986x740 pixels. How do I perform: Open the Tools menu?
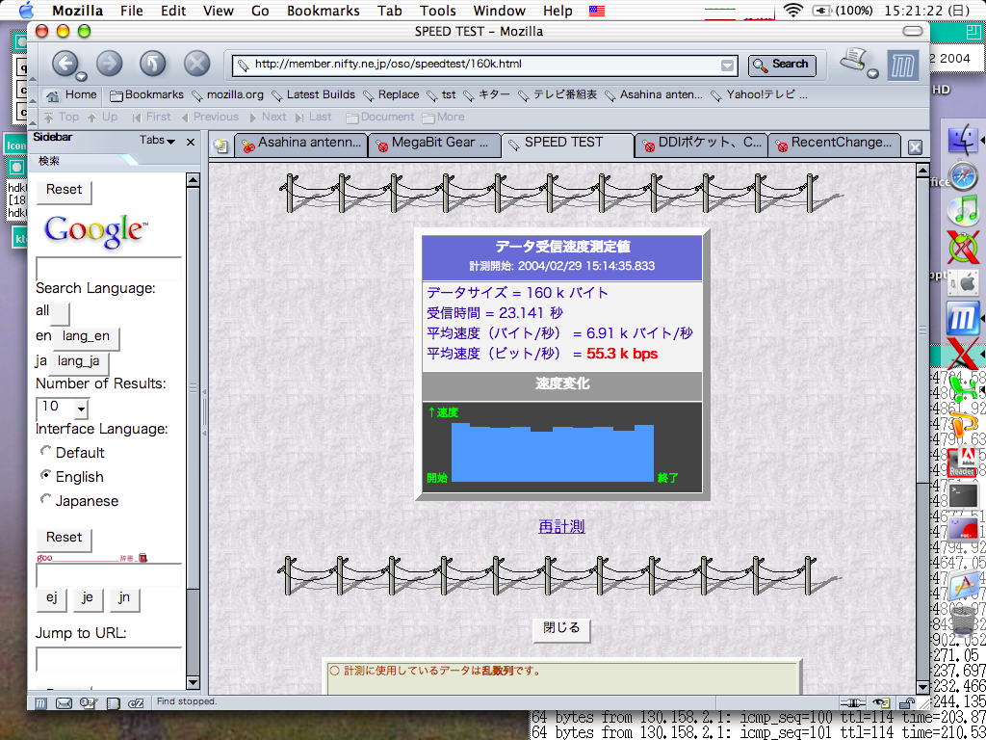438,11
